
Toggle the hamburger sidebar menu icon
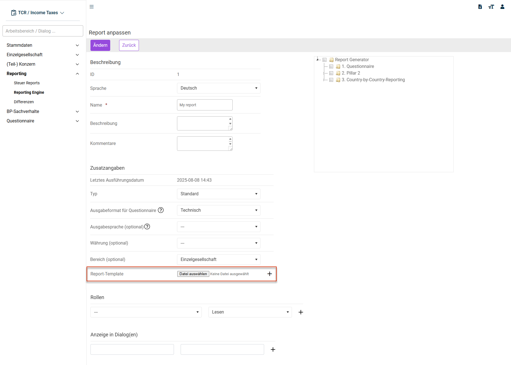click(92, 7)
